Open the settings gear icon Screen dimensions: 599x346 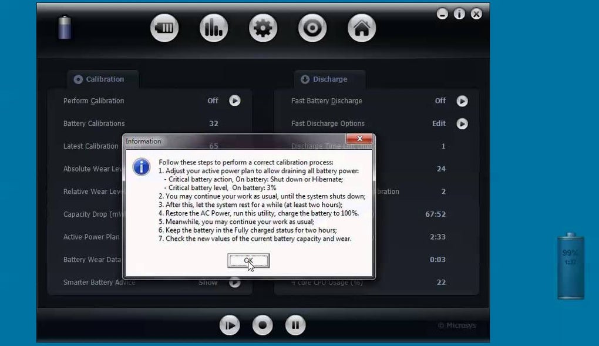click(263, 27)
